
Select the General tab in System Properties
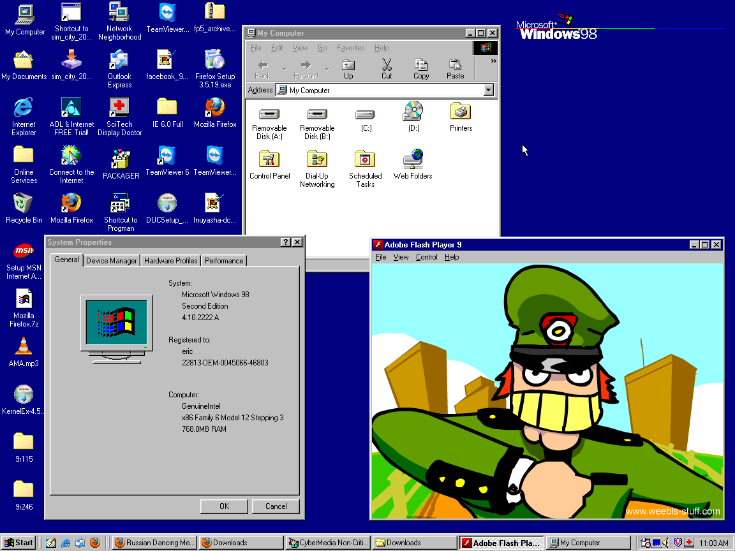click(66, 260)
